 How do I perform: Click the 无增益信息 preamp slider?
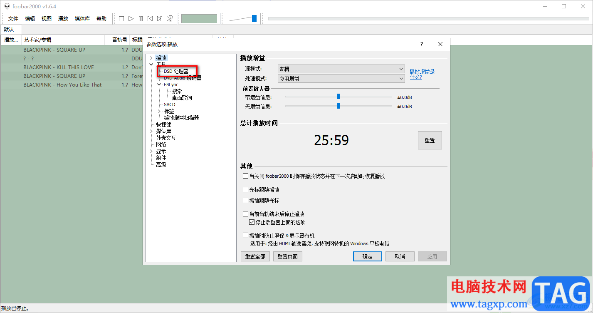[x=339, y=106]
